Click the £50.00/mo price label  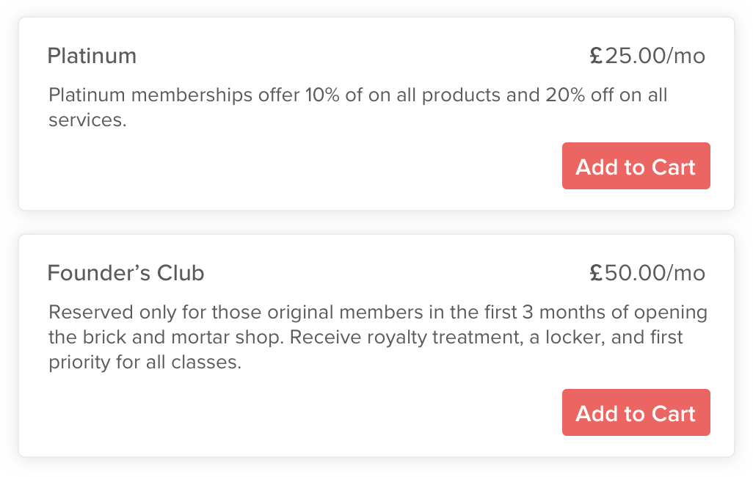coord(648,272)
